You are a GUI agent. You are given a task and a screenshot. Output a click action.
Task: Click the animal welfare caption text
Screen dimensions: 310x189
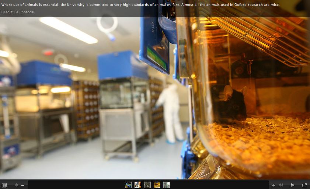(x=140, y=5)
